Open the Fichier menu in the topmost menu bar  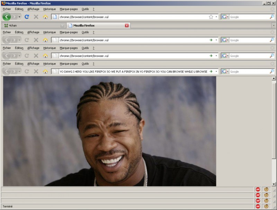point(7,9)
